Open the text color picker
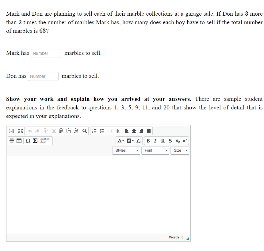Image resolution: width=264 pixels, height=251 pixels. 121,141
